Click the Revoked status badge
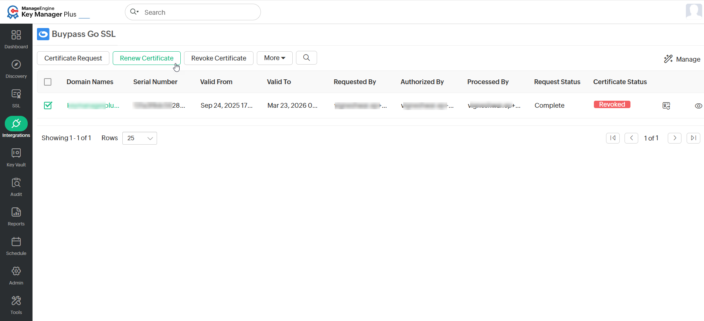This screenshot has width=704, height=321. 612,104
